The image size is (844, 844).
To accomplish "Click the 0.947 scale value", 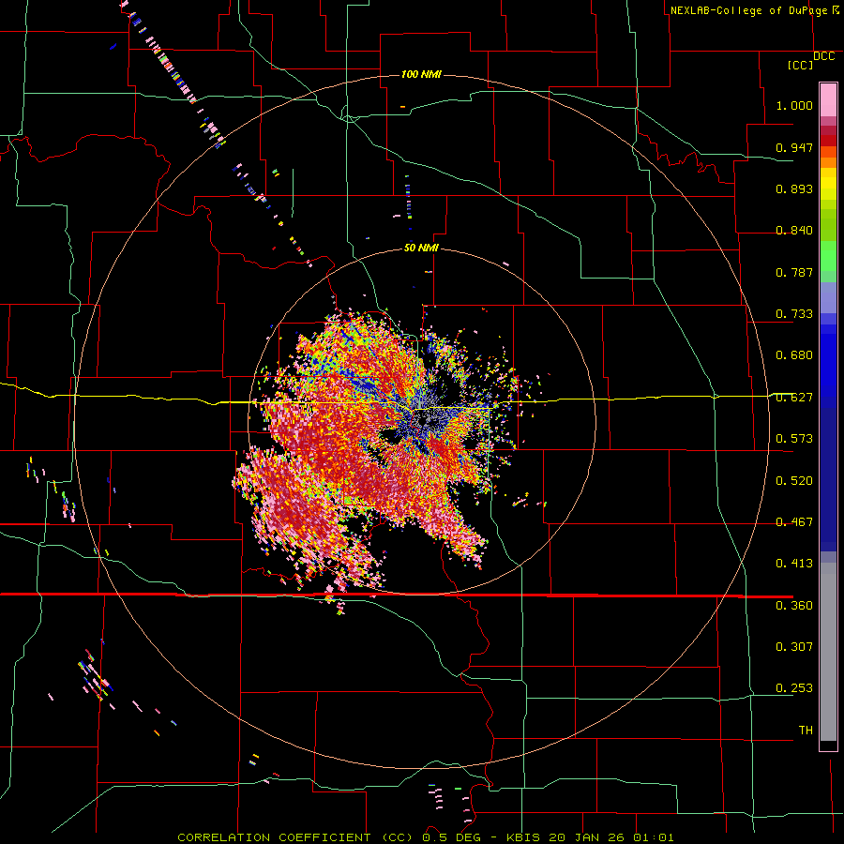I will (x=794, y=147).
